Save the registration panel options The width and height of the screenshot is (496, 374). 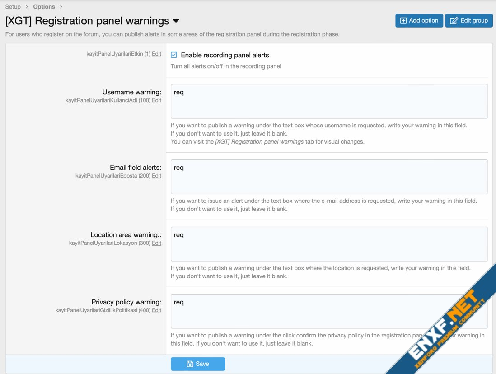click(x=198, y=364)
